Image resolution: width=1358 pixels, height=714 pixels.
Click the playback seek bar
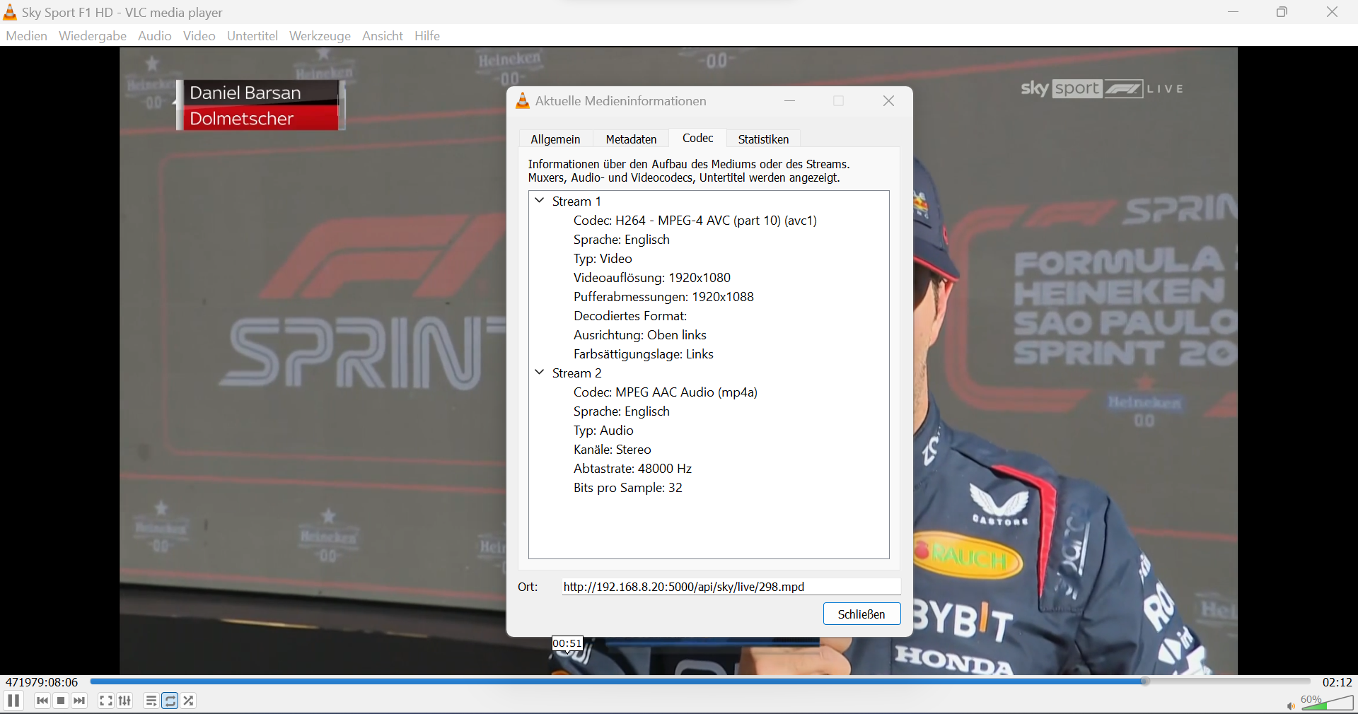click(x=700, y=681)
